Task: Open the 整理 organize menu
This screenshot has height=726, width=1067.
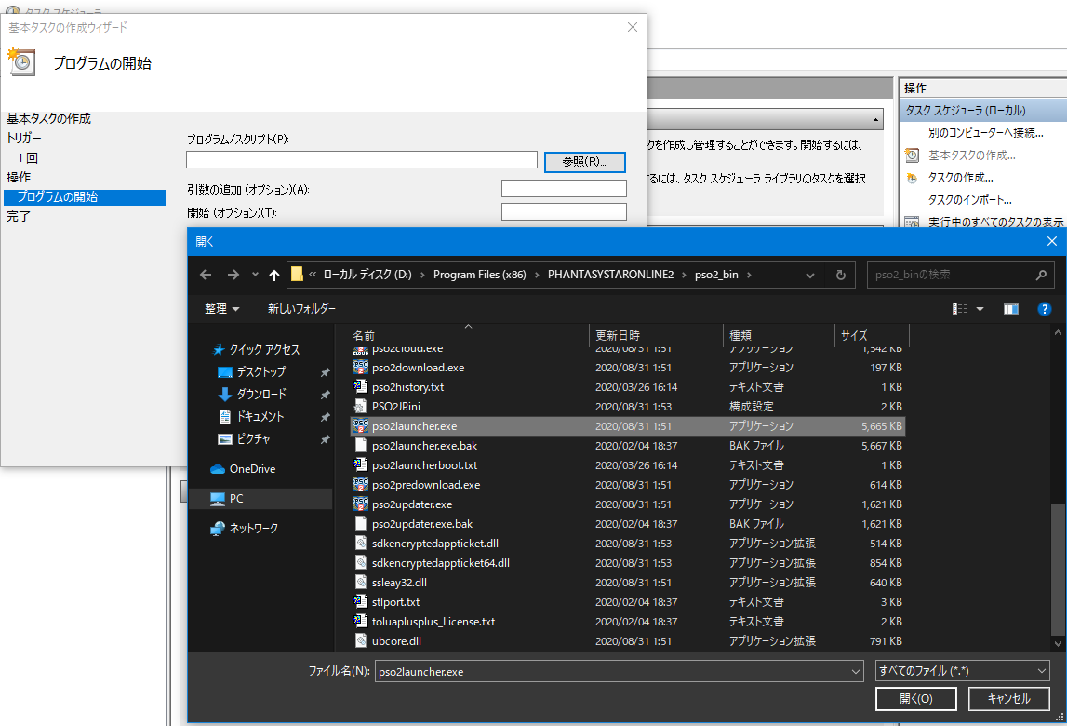Action: click(x=221, y=308)
